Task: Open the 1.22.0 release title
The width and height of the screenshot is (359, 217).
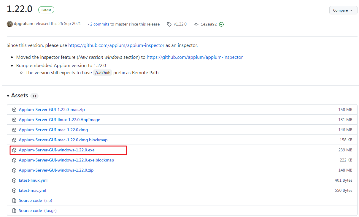Action: 20,9
